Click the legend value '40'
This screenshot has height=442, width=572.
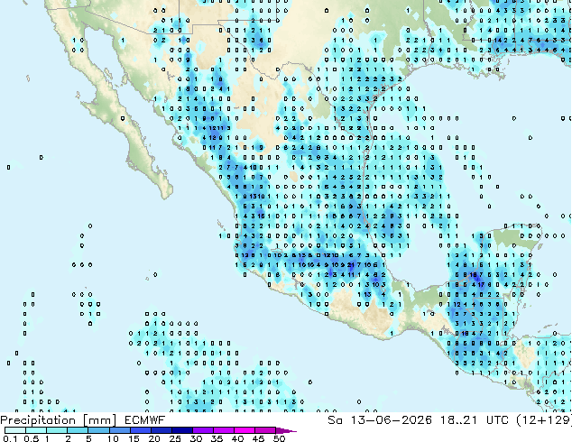pos(237,438)
